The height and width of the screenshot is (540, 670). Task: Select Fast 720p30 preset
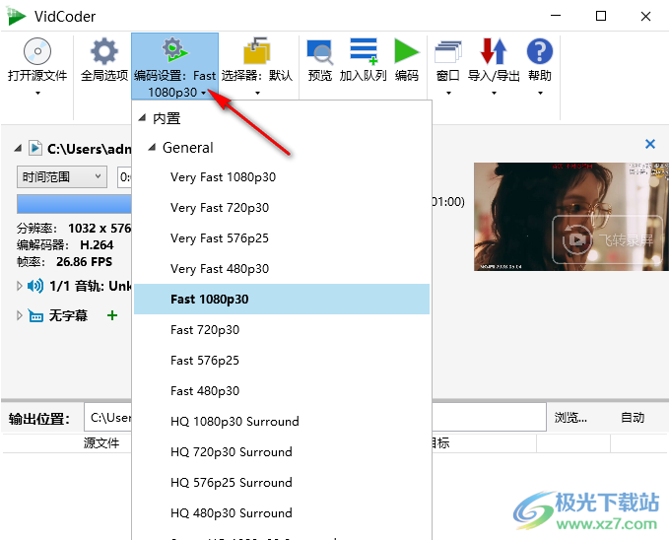click(282, 330)
